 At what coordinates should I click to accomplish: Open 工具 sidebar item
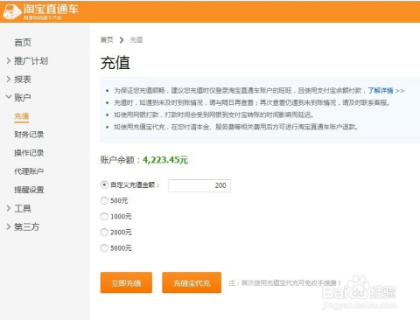[x=23, y=208]
